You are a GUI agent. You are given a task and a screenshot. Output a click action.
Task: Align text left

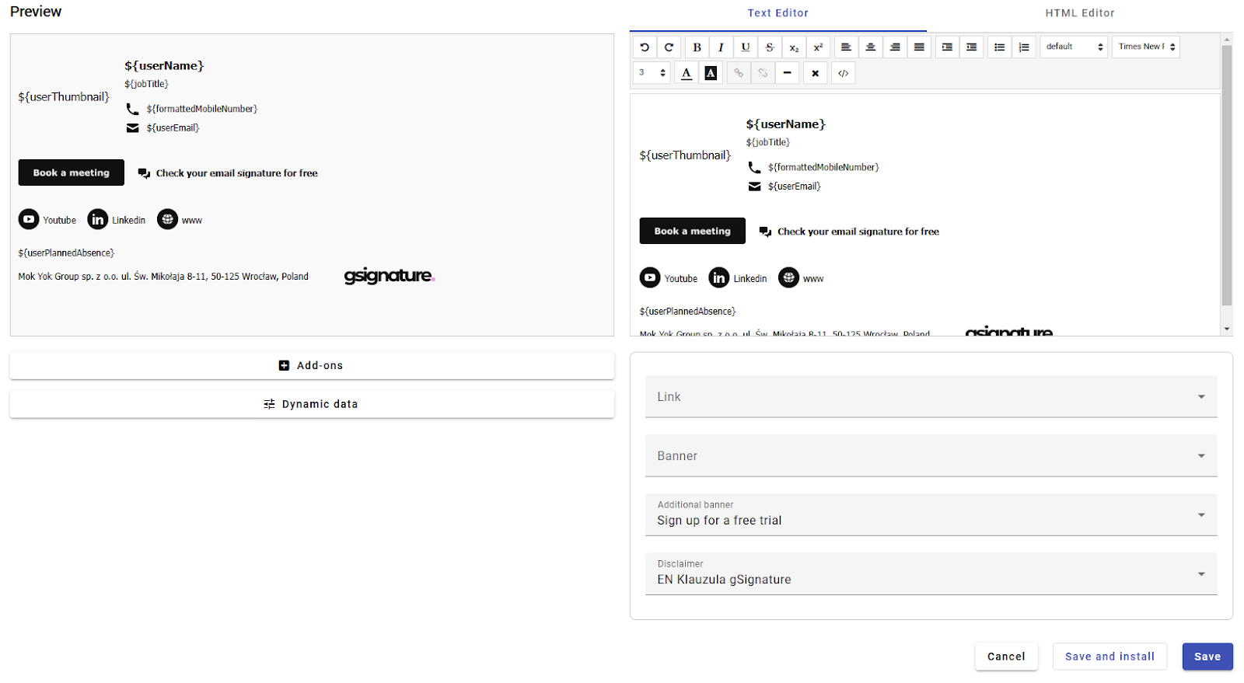coord(846,47)
